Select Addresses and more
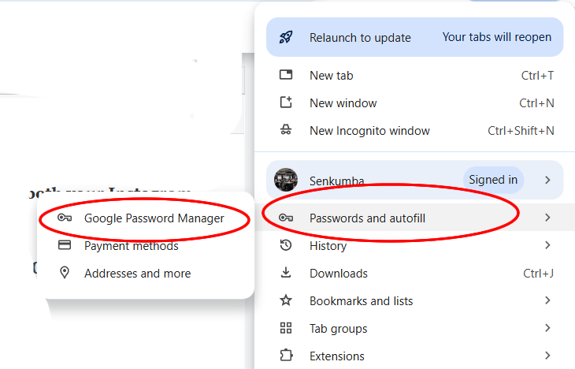Screen dimensions: 575x369 click(x=137, y=274)
